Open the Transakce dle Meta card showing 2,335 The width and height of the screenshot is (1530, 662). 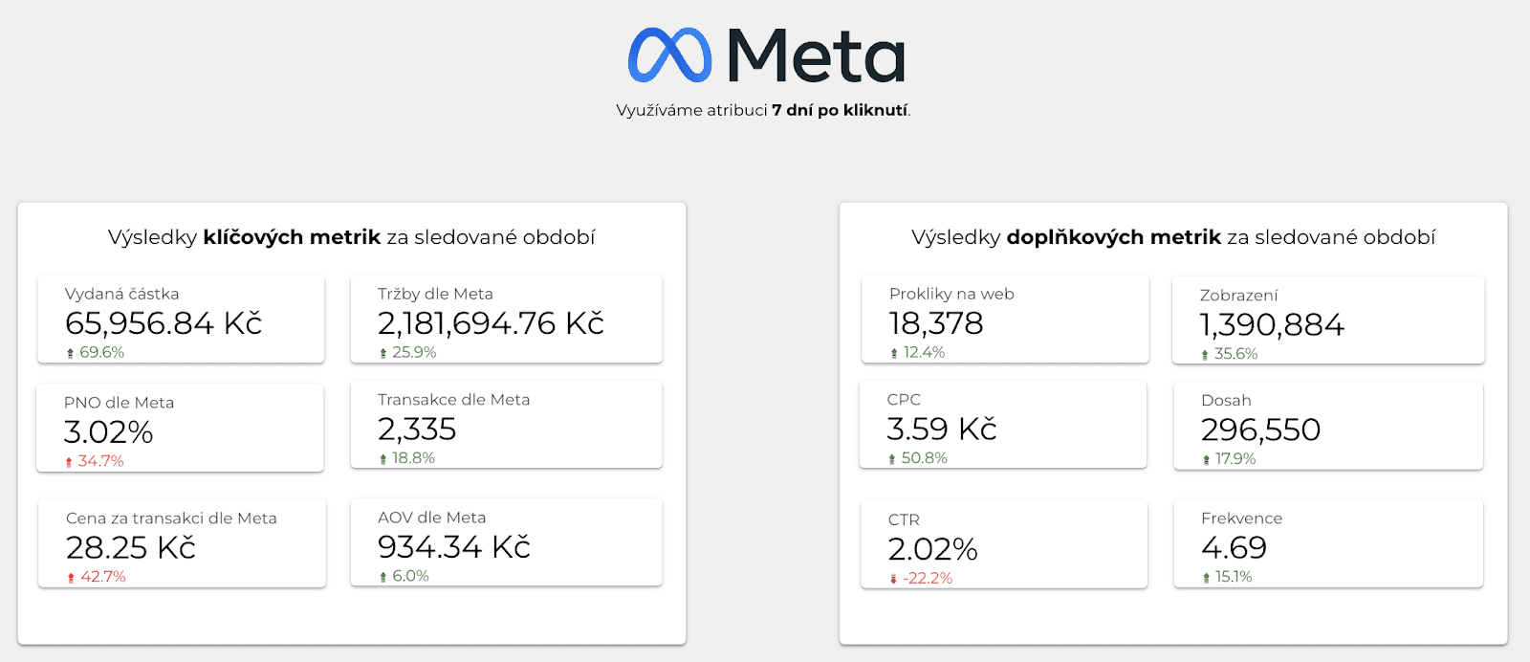point(506,425)
